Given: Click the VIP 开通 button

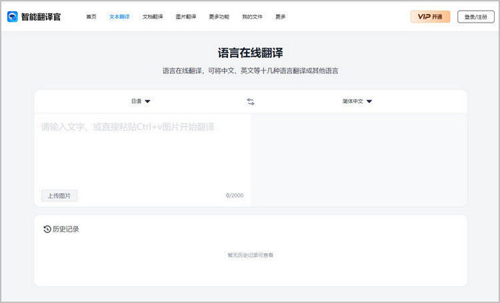Looking at the screenshot, I should [430, 17].
